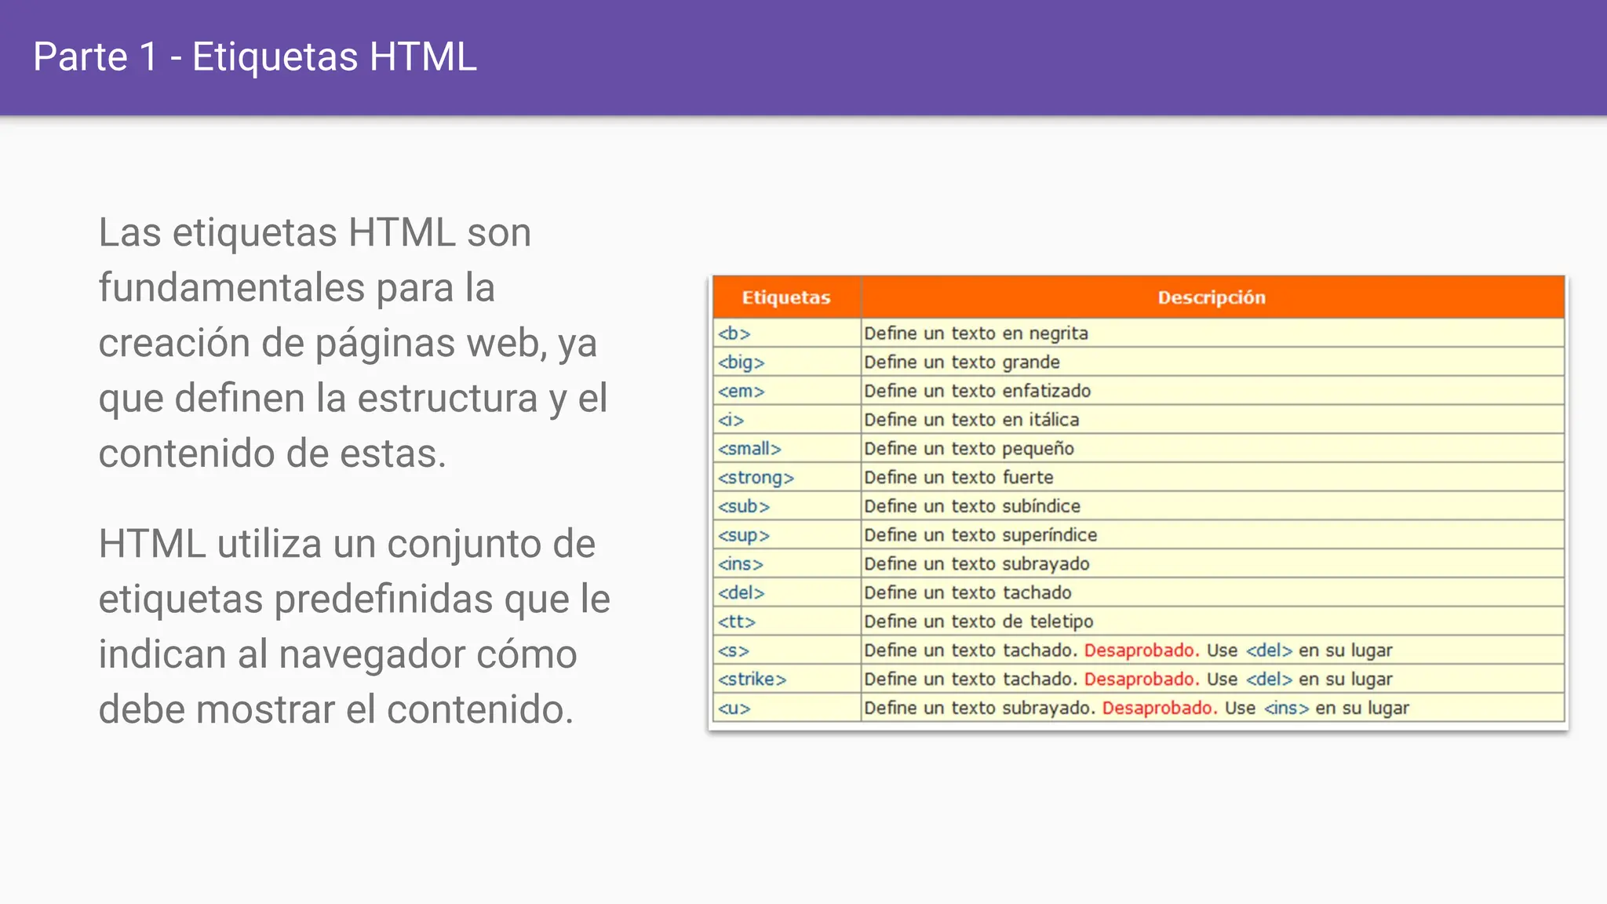
Task: Click 'Define un texto de teletipo'
Action: pyautogui.click(x=978, y=621)
